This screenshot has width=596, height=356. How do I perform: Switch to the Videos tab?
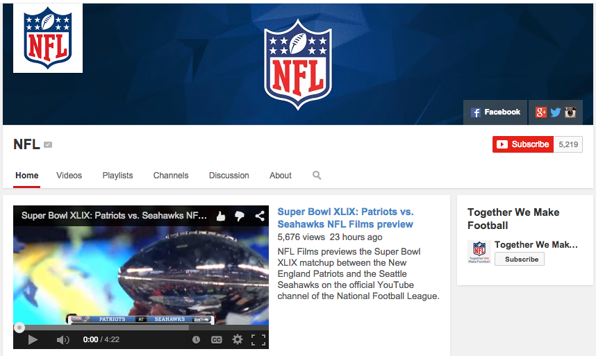pyautogui.click(x=69, y=176)
